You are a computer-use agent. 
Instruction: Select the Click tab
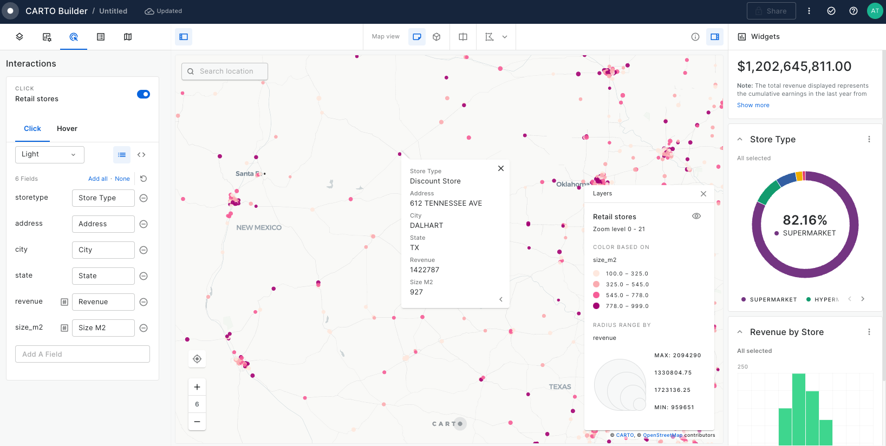(x=32, y=128)
